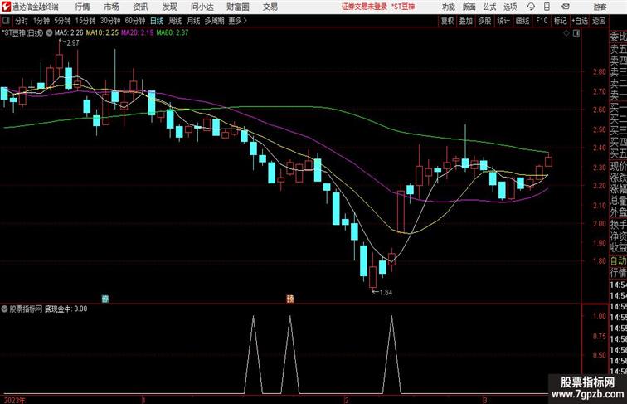Click the diamond icon at chart top right

coord(566,33)
